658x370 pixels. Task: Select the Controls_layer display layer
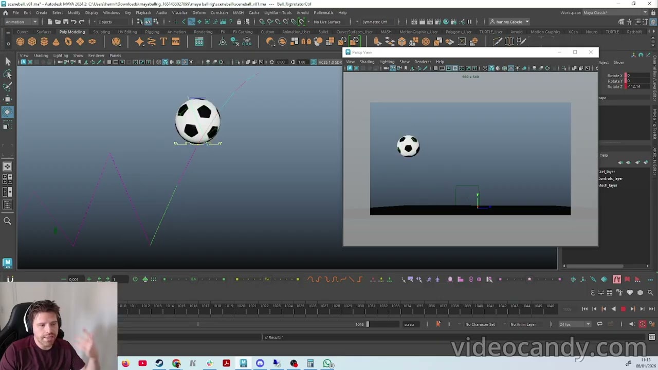(611, 178)
